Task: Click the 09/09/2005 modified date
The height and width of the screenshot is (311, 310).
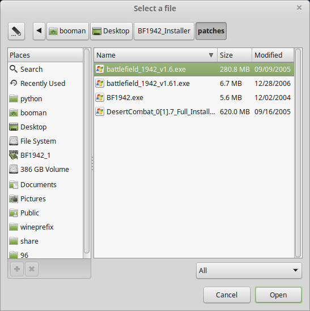Action: click(x=273, y=69)
